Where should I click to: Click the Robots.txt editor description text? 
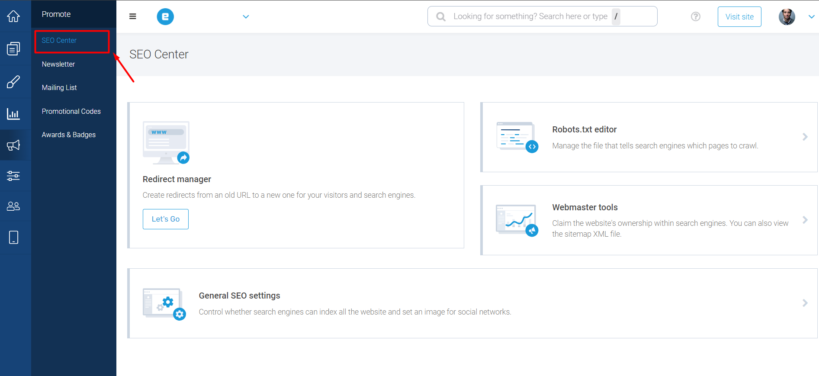coord(655,146)
